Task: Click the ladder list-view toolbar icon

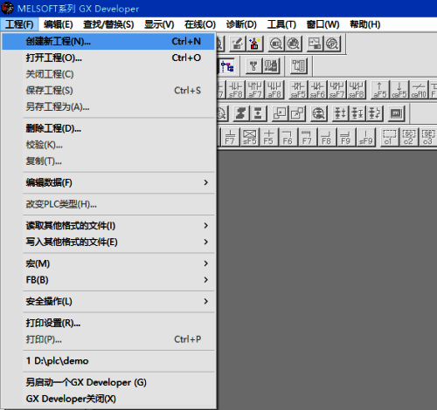Action: pos(299,66)
